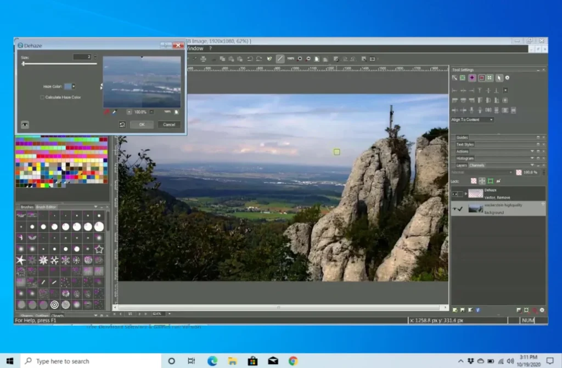
Task: Click the reset arrow in the Dehaze dialog
Action: (122, 124)
